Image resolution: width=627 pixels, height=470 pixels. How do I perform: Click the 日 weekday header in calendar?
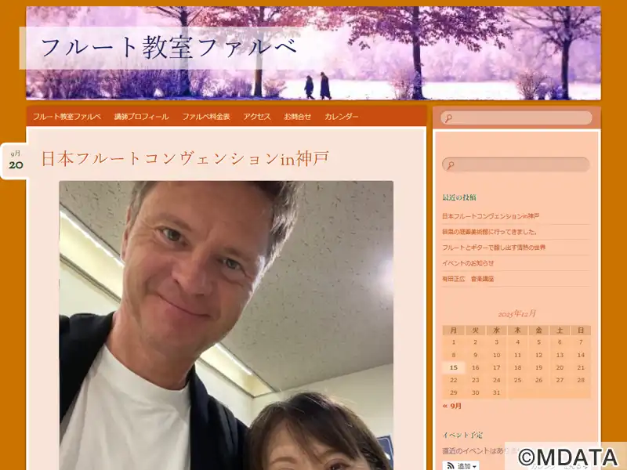[x=581, y=331]
